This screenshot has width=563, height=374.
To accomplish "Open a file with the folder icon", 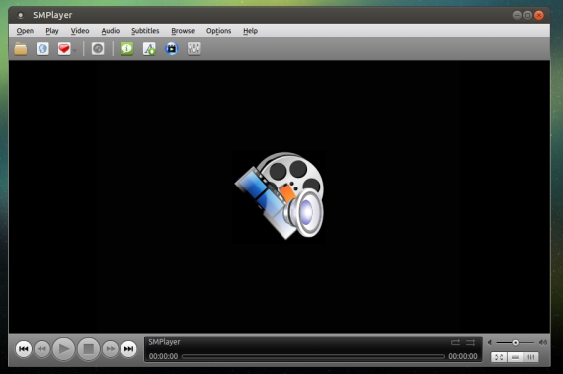I will (21, 48).
